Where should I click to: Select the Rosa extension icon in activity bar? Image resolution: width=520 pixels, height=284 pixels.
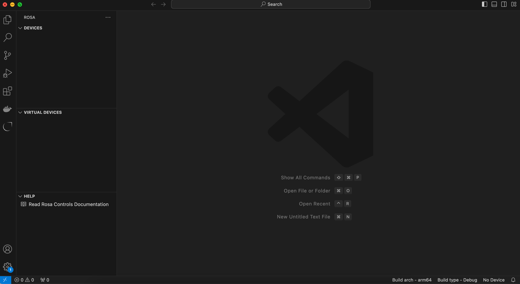pos(7,126)
